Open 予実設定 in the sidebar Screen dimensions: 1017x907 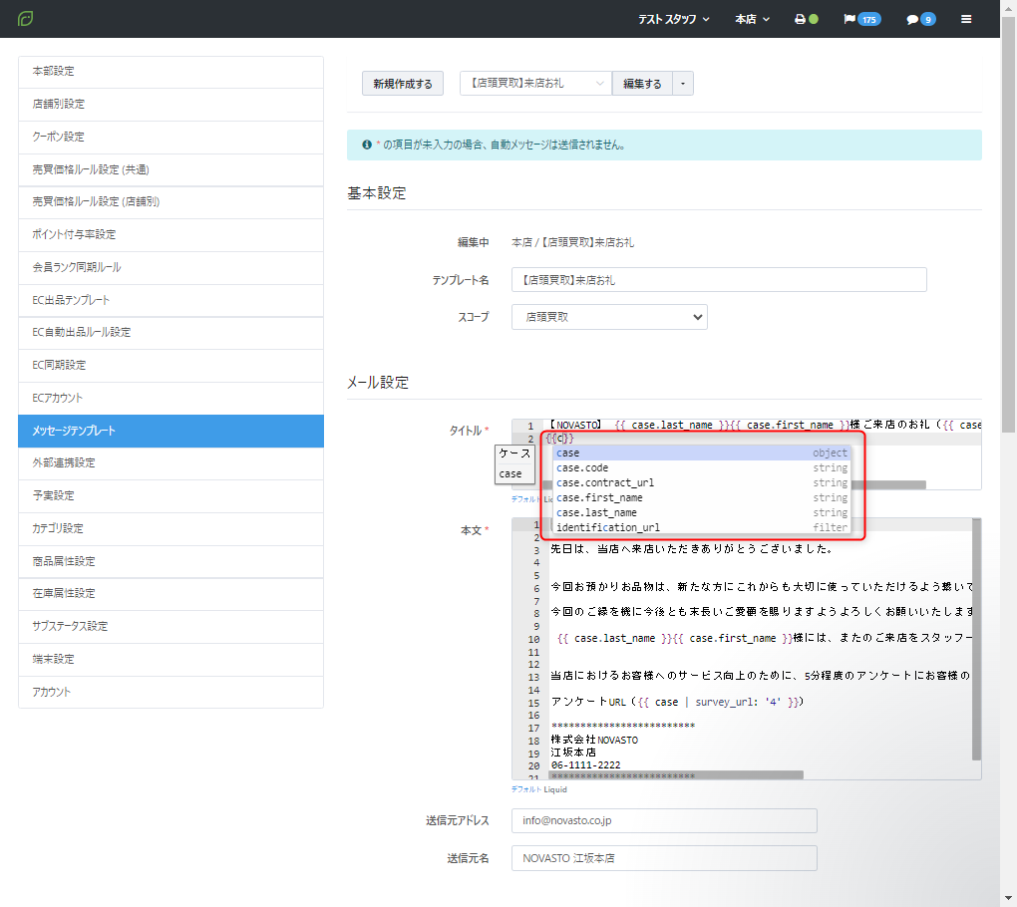tap(170, 496)
